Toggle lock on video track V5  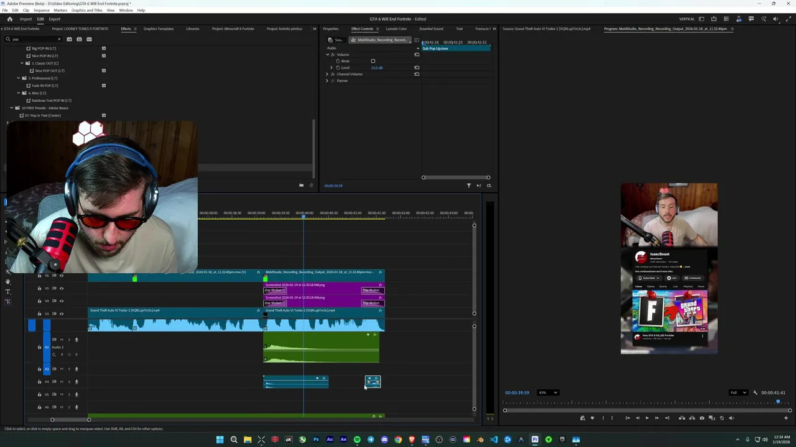(x=39, y=288)
